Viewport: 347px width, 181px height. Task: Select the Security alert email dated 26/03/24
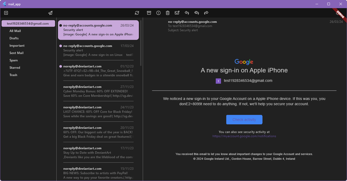point(98,30)
